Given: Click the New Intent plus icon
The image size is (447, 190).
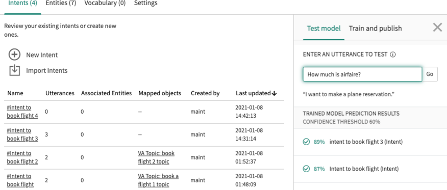Looking at the screenshot, I should pos(14,55).
